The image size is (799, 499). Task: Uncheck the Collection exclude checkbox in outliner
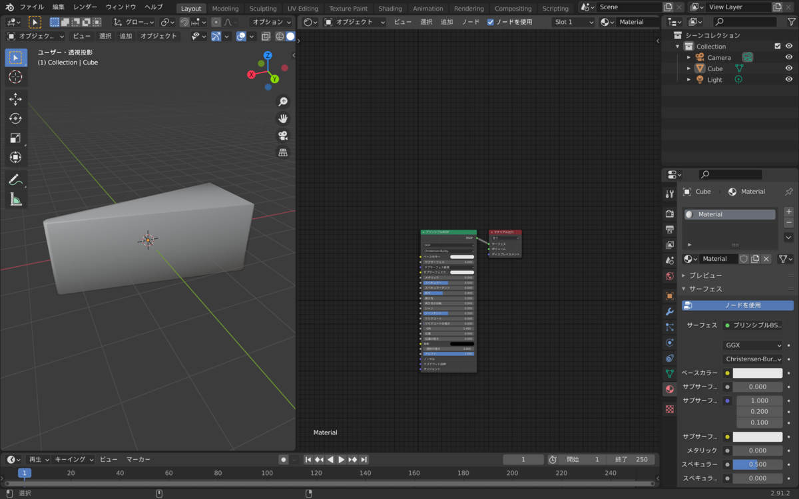coord(777,47)
